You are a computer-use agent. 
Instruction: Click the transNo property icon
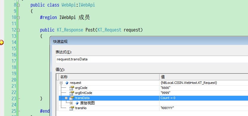click(72, 108)
